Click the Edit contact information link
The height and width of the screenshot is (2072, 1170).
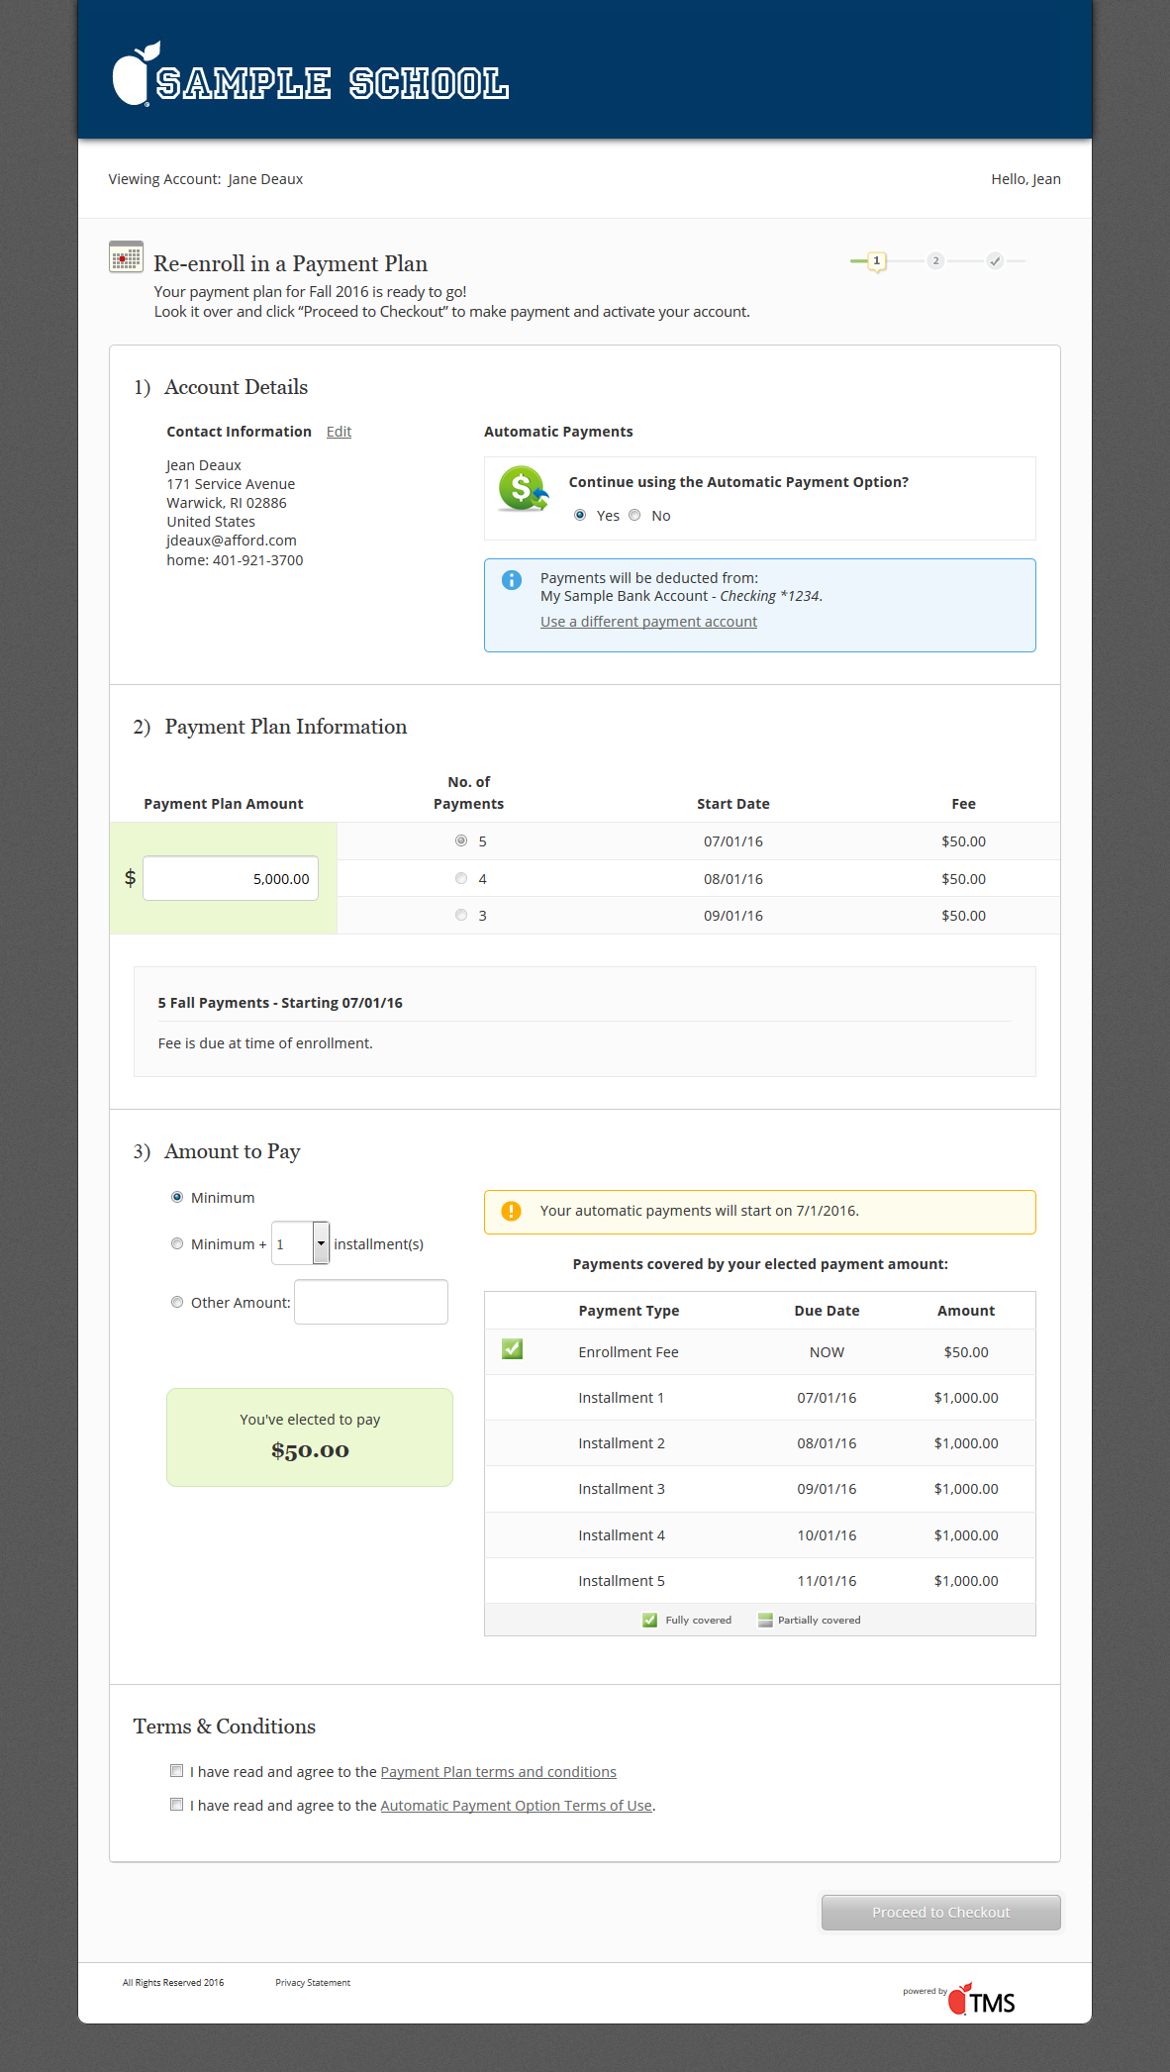coord(339,432)
